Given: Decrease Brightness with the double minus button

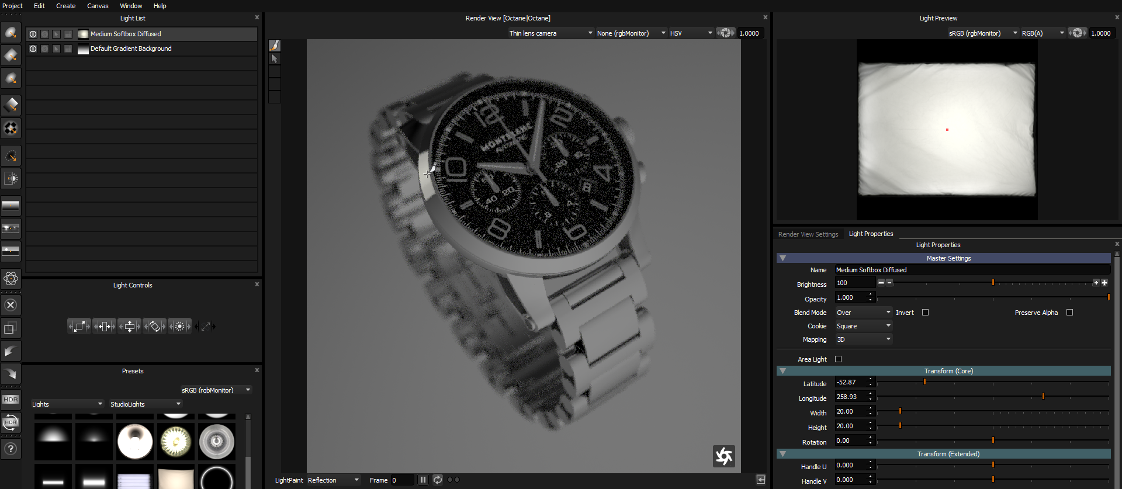Looking at the screenshot, I should click(881, 283).
